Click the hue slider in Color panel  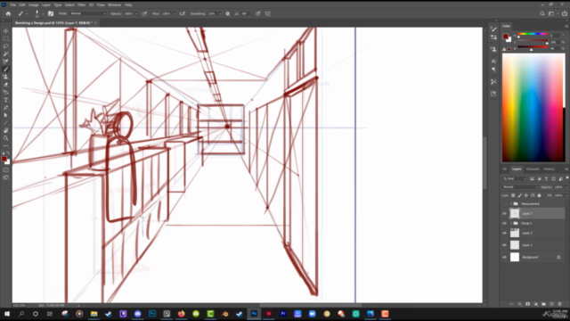click(533, 34)
